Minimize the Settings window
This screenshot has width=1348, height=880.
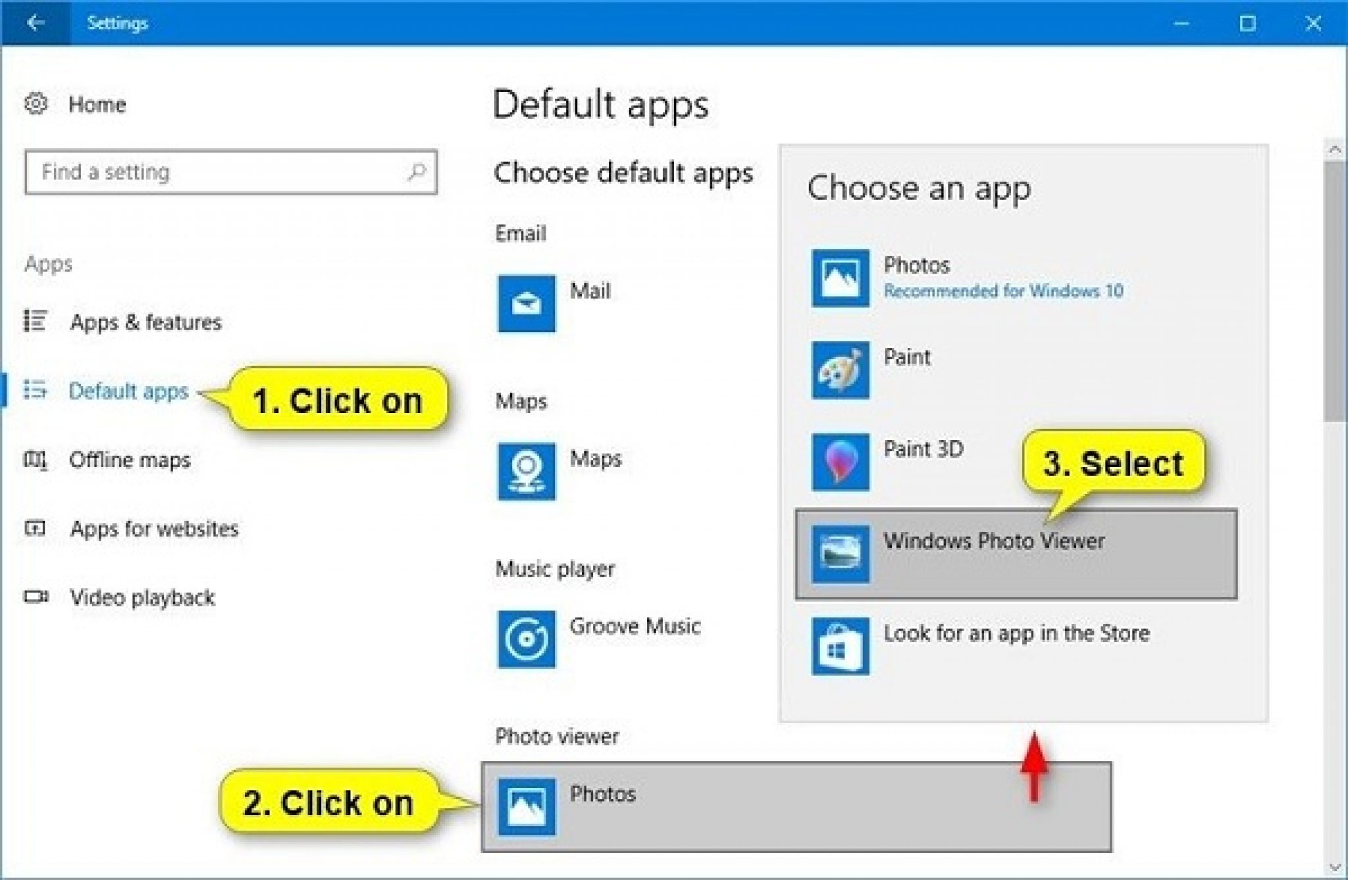click(x=1181, y=23)
